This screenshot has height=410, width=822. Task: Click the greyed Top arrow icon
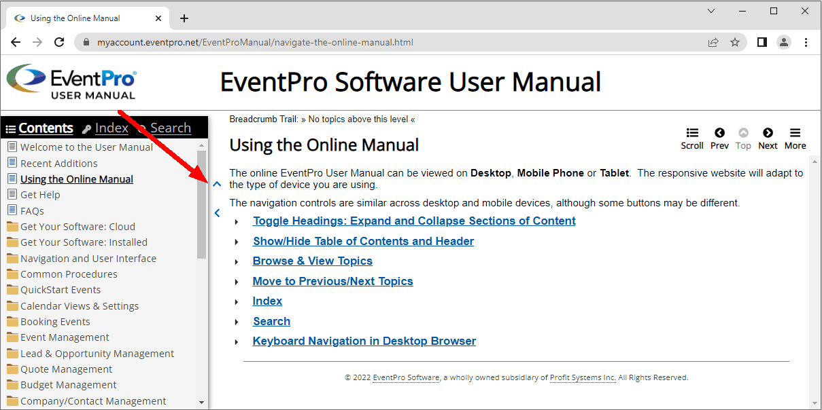744,133
